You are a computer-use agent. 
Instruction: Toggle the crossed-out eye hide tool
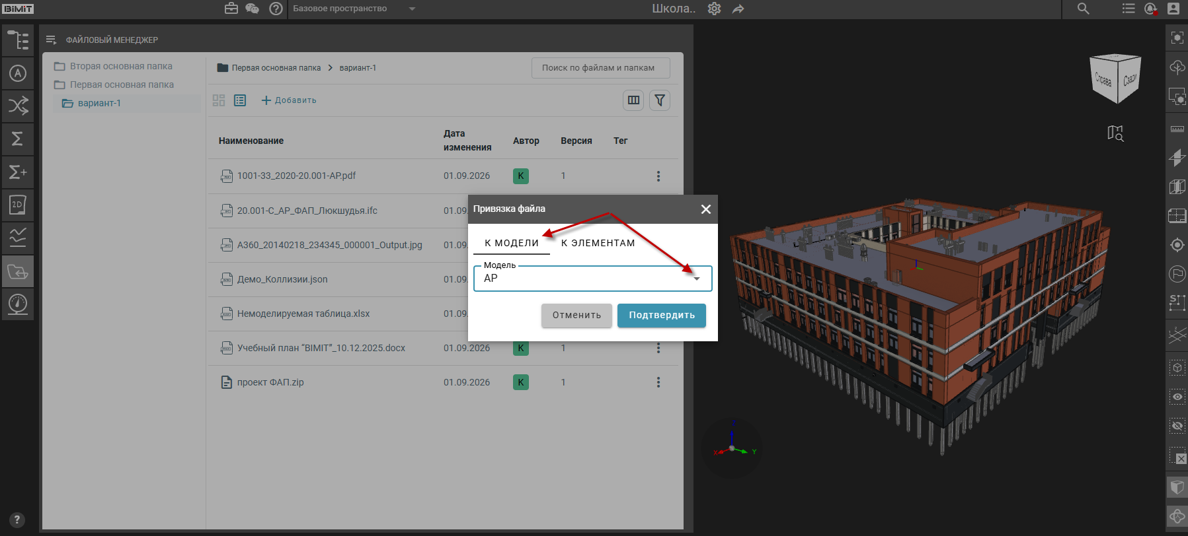pos(1177,426)
